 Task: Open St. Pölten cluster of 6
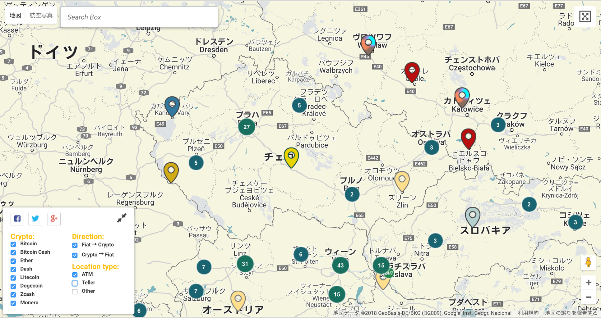[x=301, y=254]
